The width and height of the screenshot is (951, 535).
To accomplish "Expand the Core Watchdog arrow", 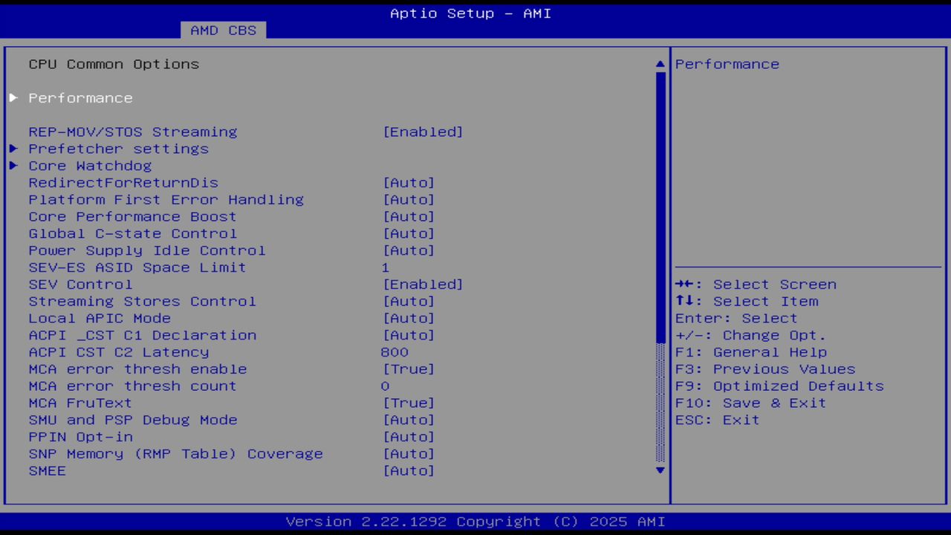I will pyautogui.click(x=13, y=166).
